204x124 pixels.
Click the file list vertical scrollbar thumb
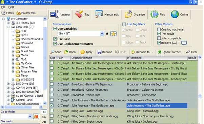[x=200, y=96]
